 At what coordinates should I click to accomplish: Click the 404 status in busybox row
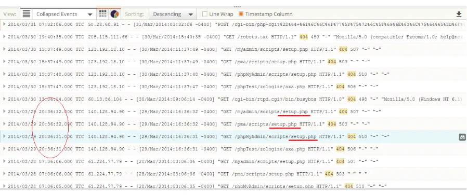(352, 99)
